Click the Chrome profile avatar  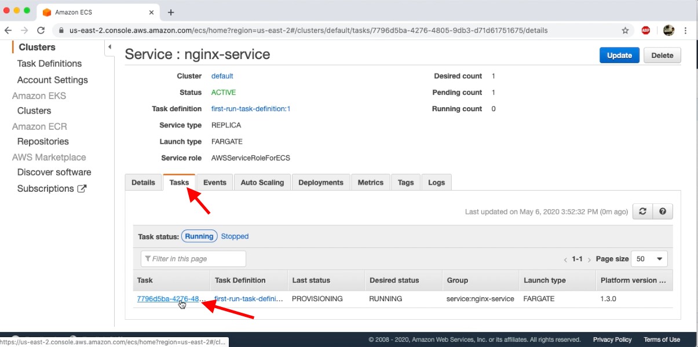668,30
